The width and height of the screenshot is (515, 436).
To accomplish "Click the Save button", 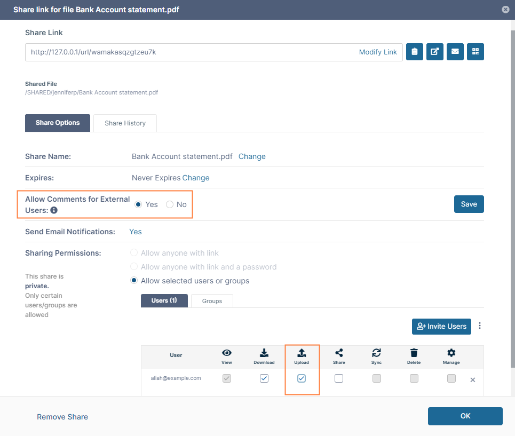I will (x=469, y=204).
